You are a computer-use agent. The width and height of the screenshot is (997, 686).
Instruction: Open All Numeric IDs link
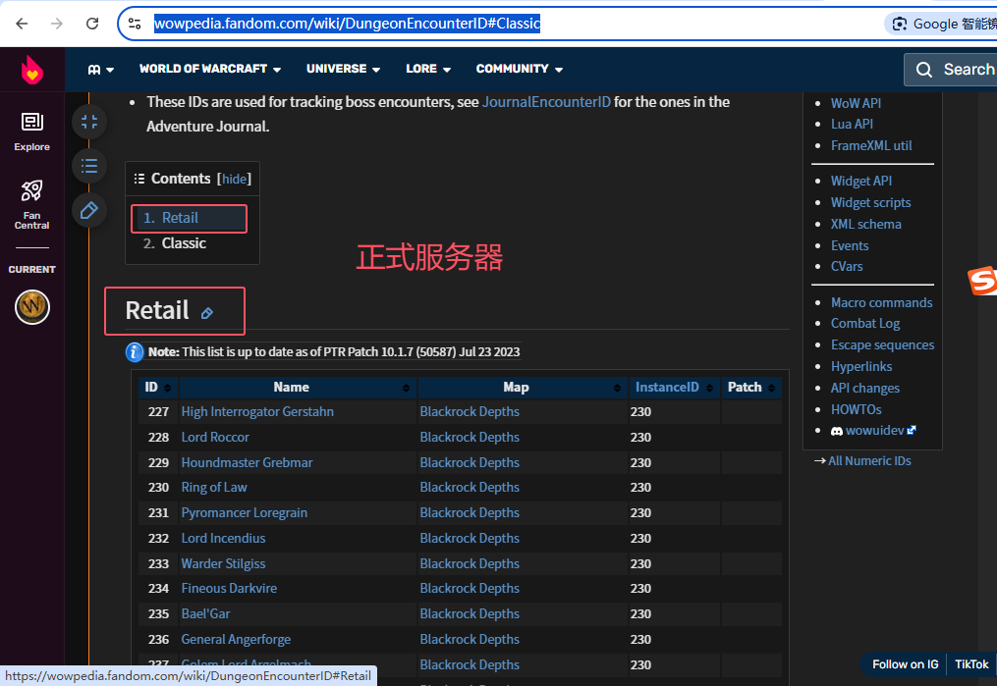click(x=869, y=461)
